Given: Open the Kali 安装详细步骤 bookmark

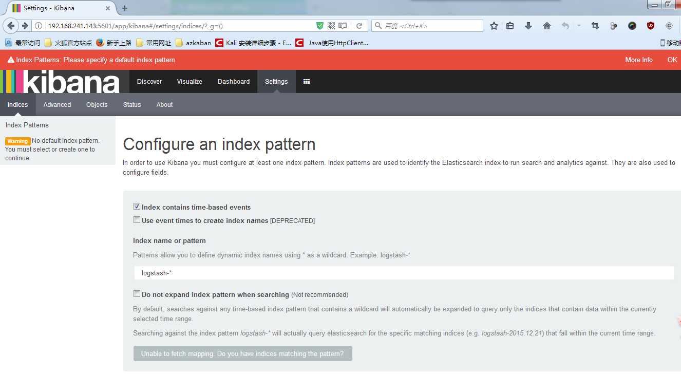Looking at the screenshot, I should click(x=253, y=43).
